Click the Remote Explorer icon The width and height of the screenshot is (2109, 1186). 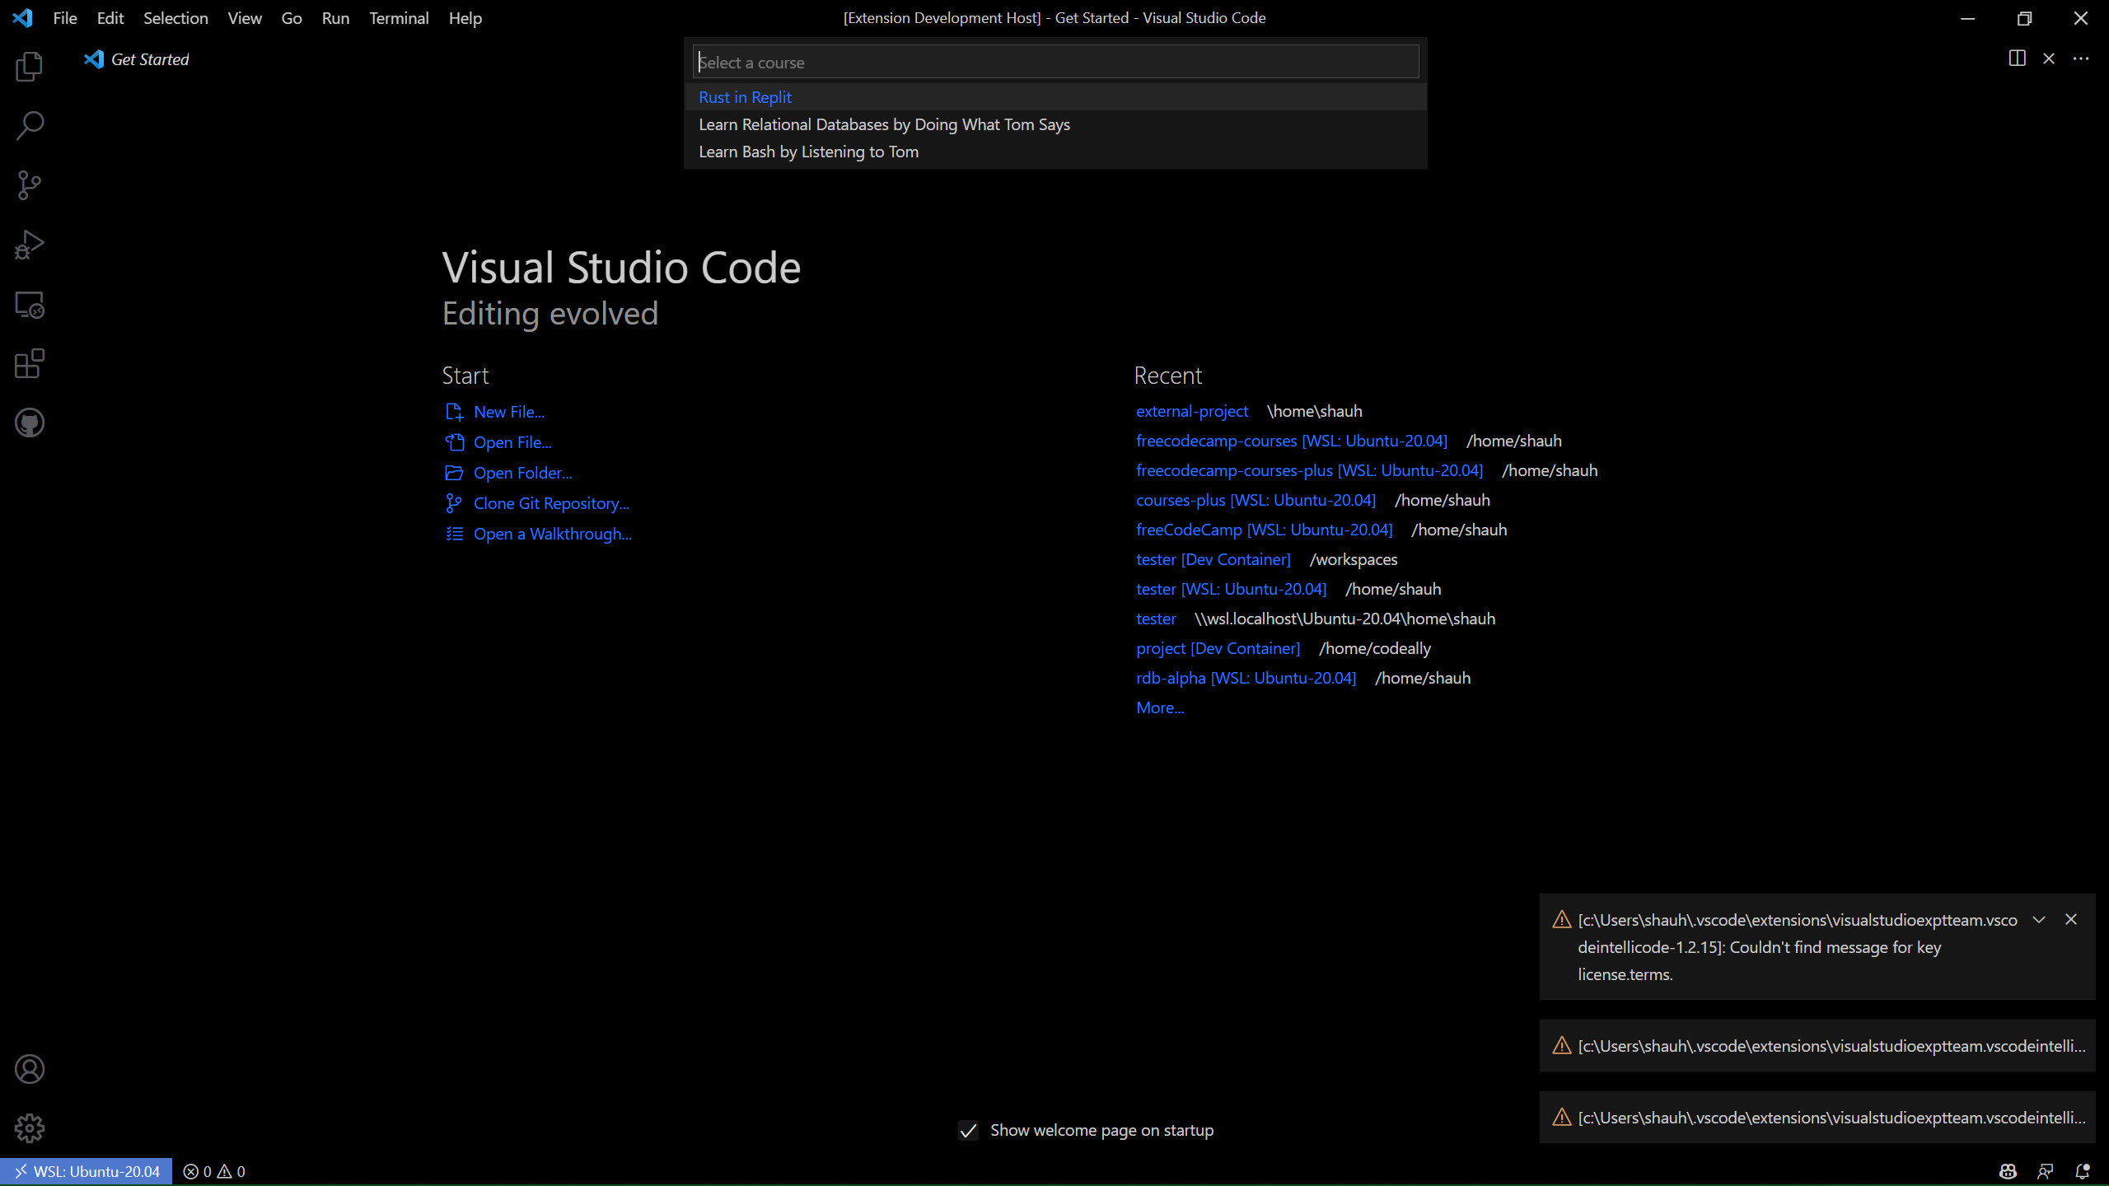(29, 304)
